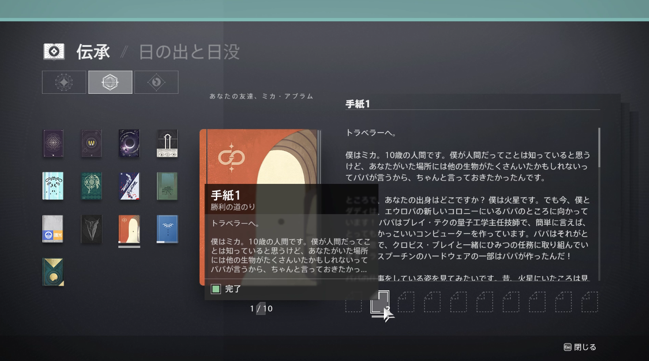Image resolution: width=649 pixels, height=361 pixels.
Task: Click the Esc key icon beside 閉じる
Action: point(568,347)
